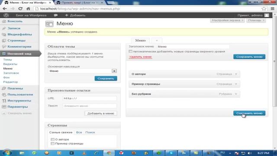Image resolution: width=277 pixels, height=156 pixels.
Task: Open the Заголовок submenu link
Action: 11,73
